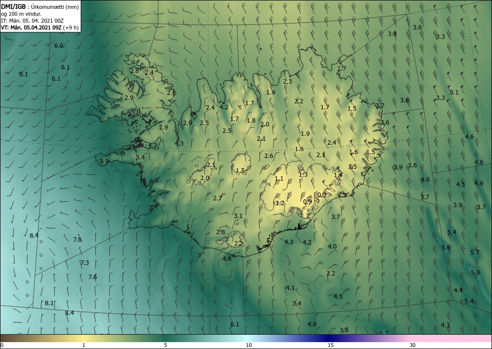
Task: Click the 1.2 value on the glacier
Action: [280, 203]
